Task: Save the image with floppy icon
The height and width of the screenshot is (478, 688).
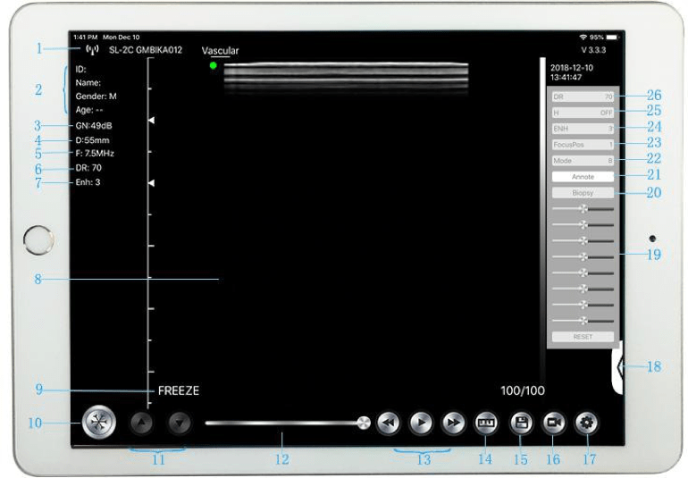Action: 521,423
